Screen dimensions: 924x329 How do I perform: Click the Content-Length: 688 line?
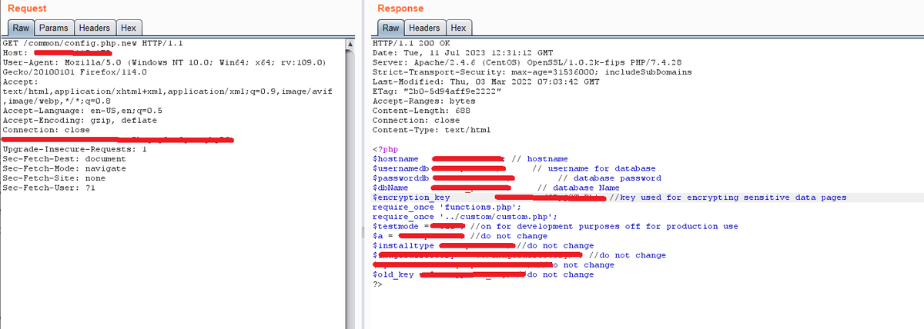[421, 110]
